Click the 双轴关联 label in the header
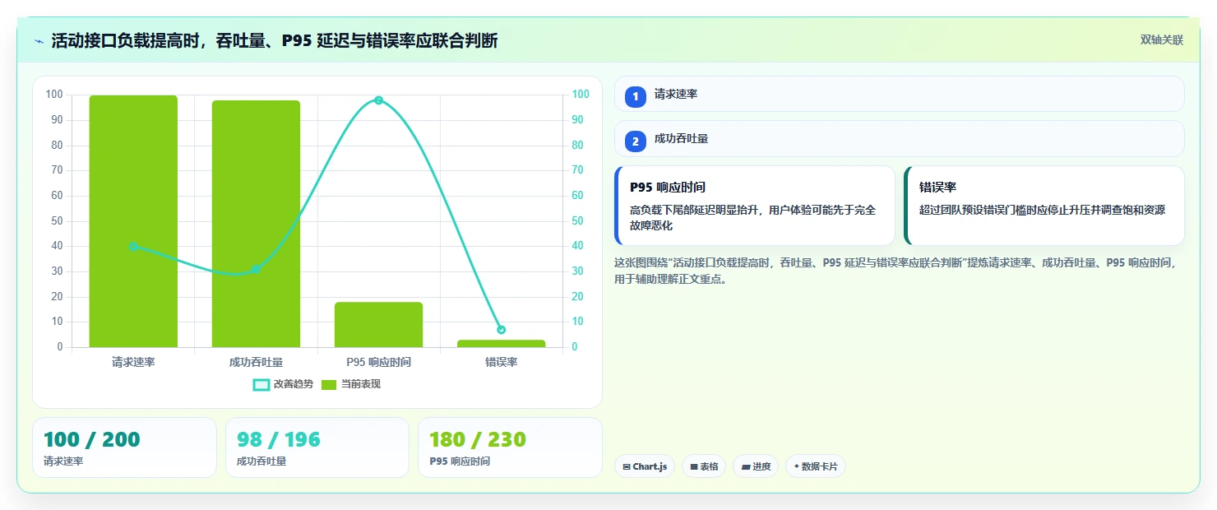The image size is (1217, 510). [1161, 40]
